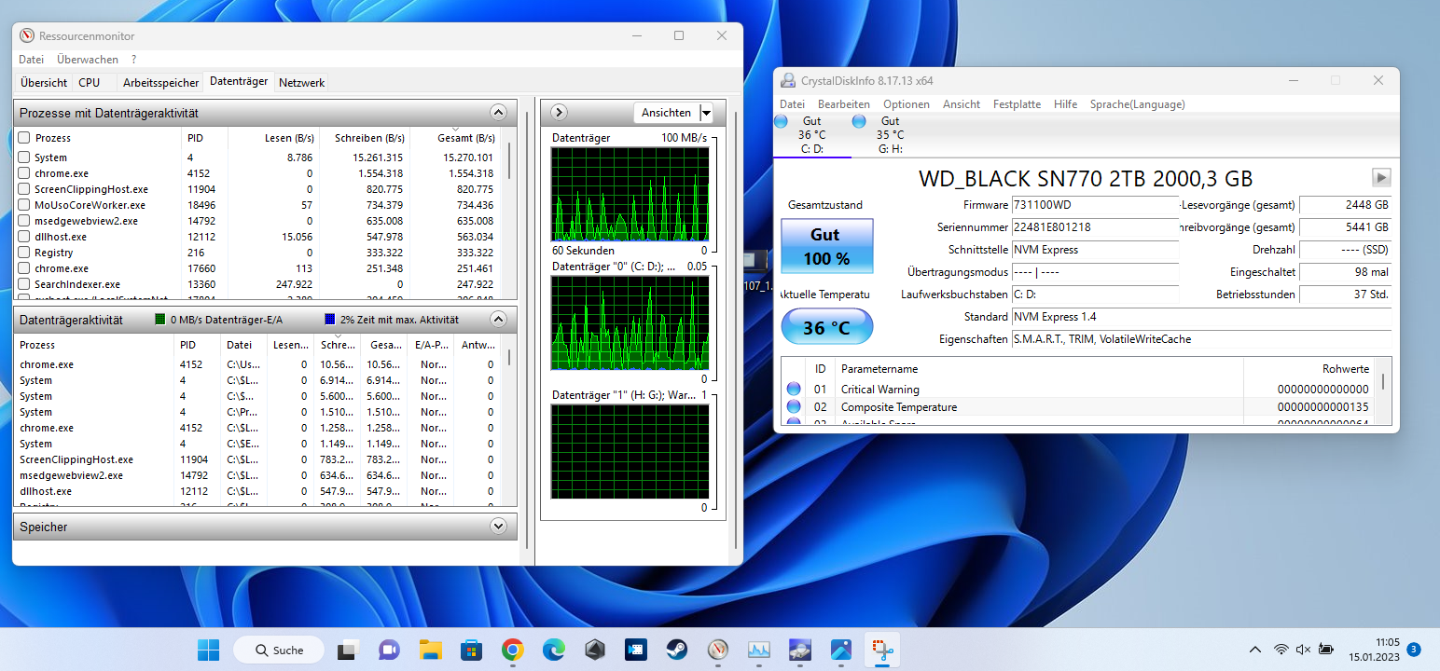The image size is (1440, 671).
Task: Switch to Übersicht tab
Action: (x=44, y=82)
